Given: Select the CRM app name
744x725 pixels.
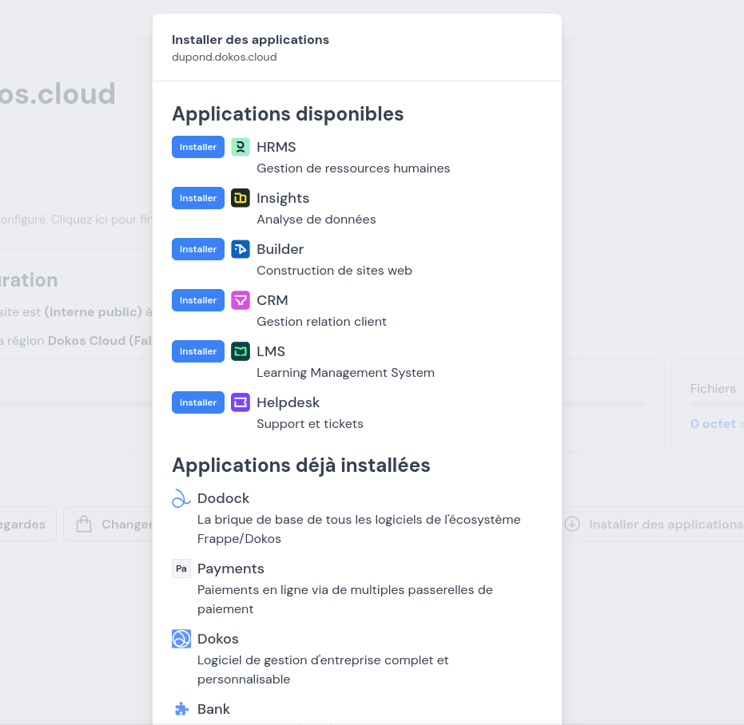Looking at the screenshot, I should (273, 301).
